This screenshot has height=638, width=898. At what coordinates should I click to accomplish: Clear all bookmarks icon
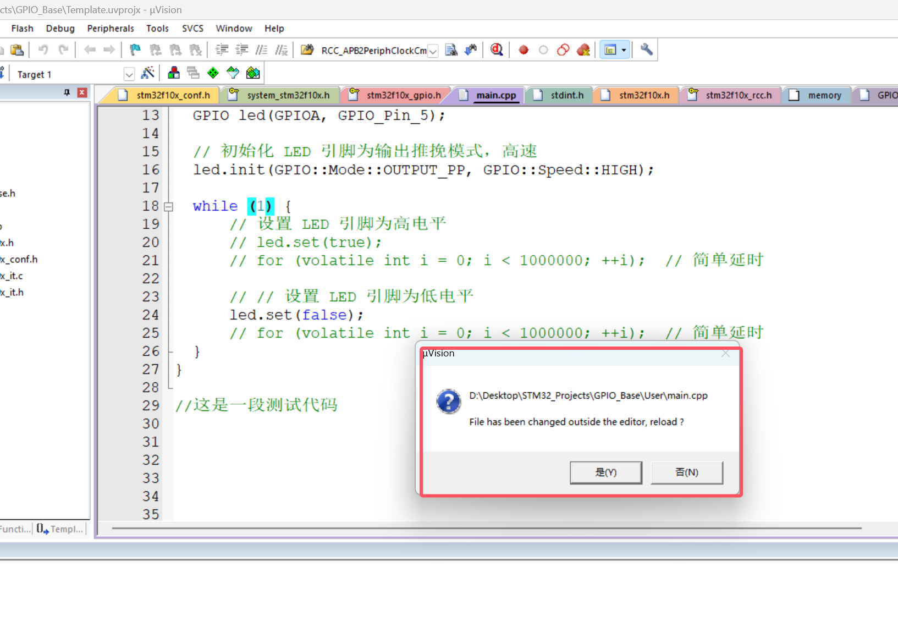point(195,50)
